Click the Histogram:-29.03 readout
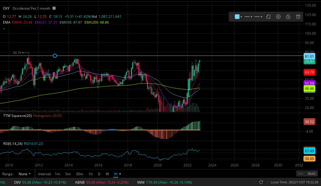This screenshot has width=321, height=186. tap(47, 116)
